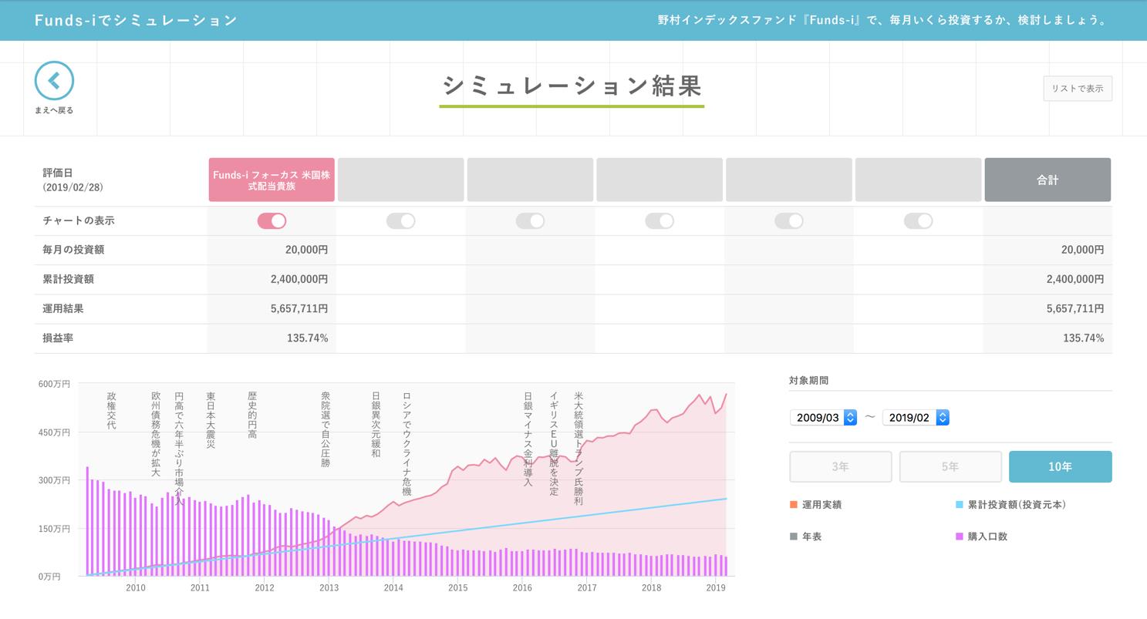Turn off chart display for Funds-i フォーカス fund

pos(272,221)
